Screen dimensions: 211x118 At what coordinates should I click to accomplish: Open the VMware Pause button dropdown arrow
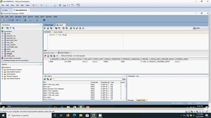tap(36, 5)
